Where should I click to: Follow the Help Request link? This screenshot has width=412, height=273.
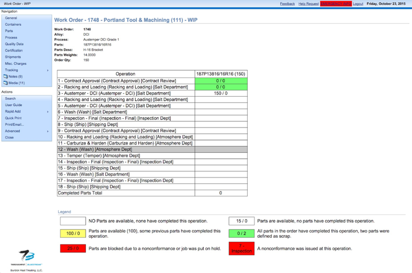pos(309,4)
